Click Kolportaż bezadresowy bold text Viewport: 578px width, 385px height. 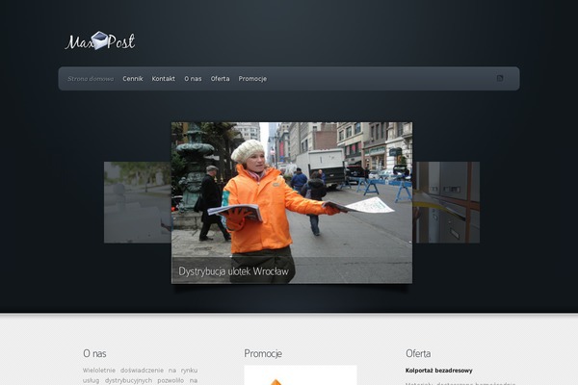pos(438,371)
